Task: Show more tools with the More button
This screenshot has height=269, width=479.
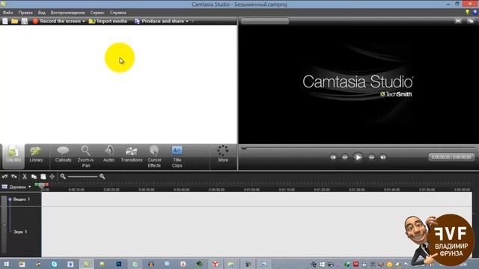Action: (x=223, y=154)
